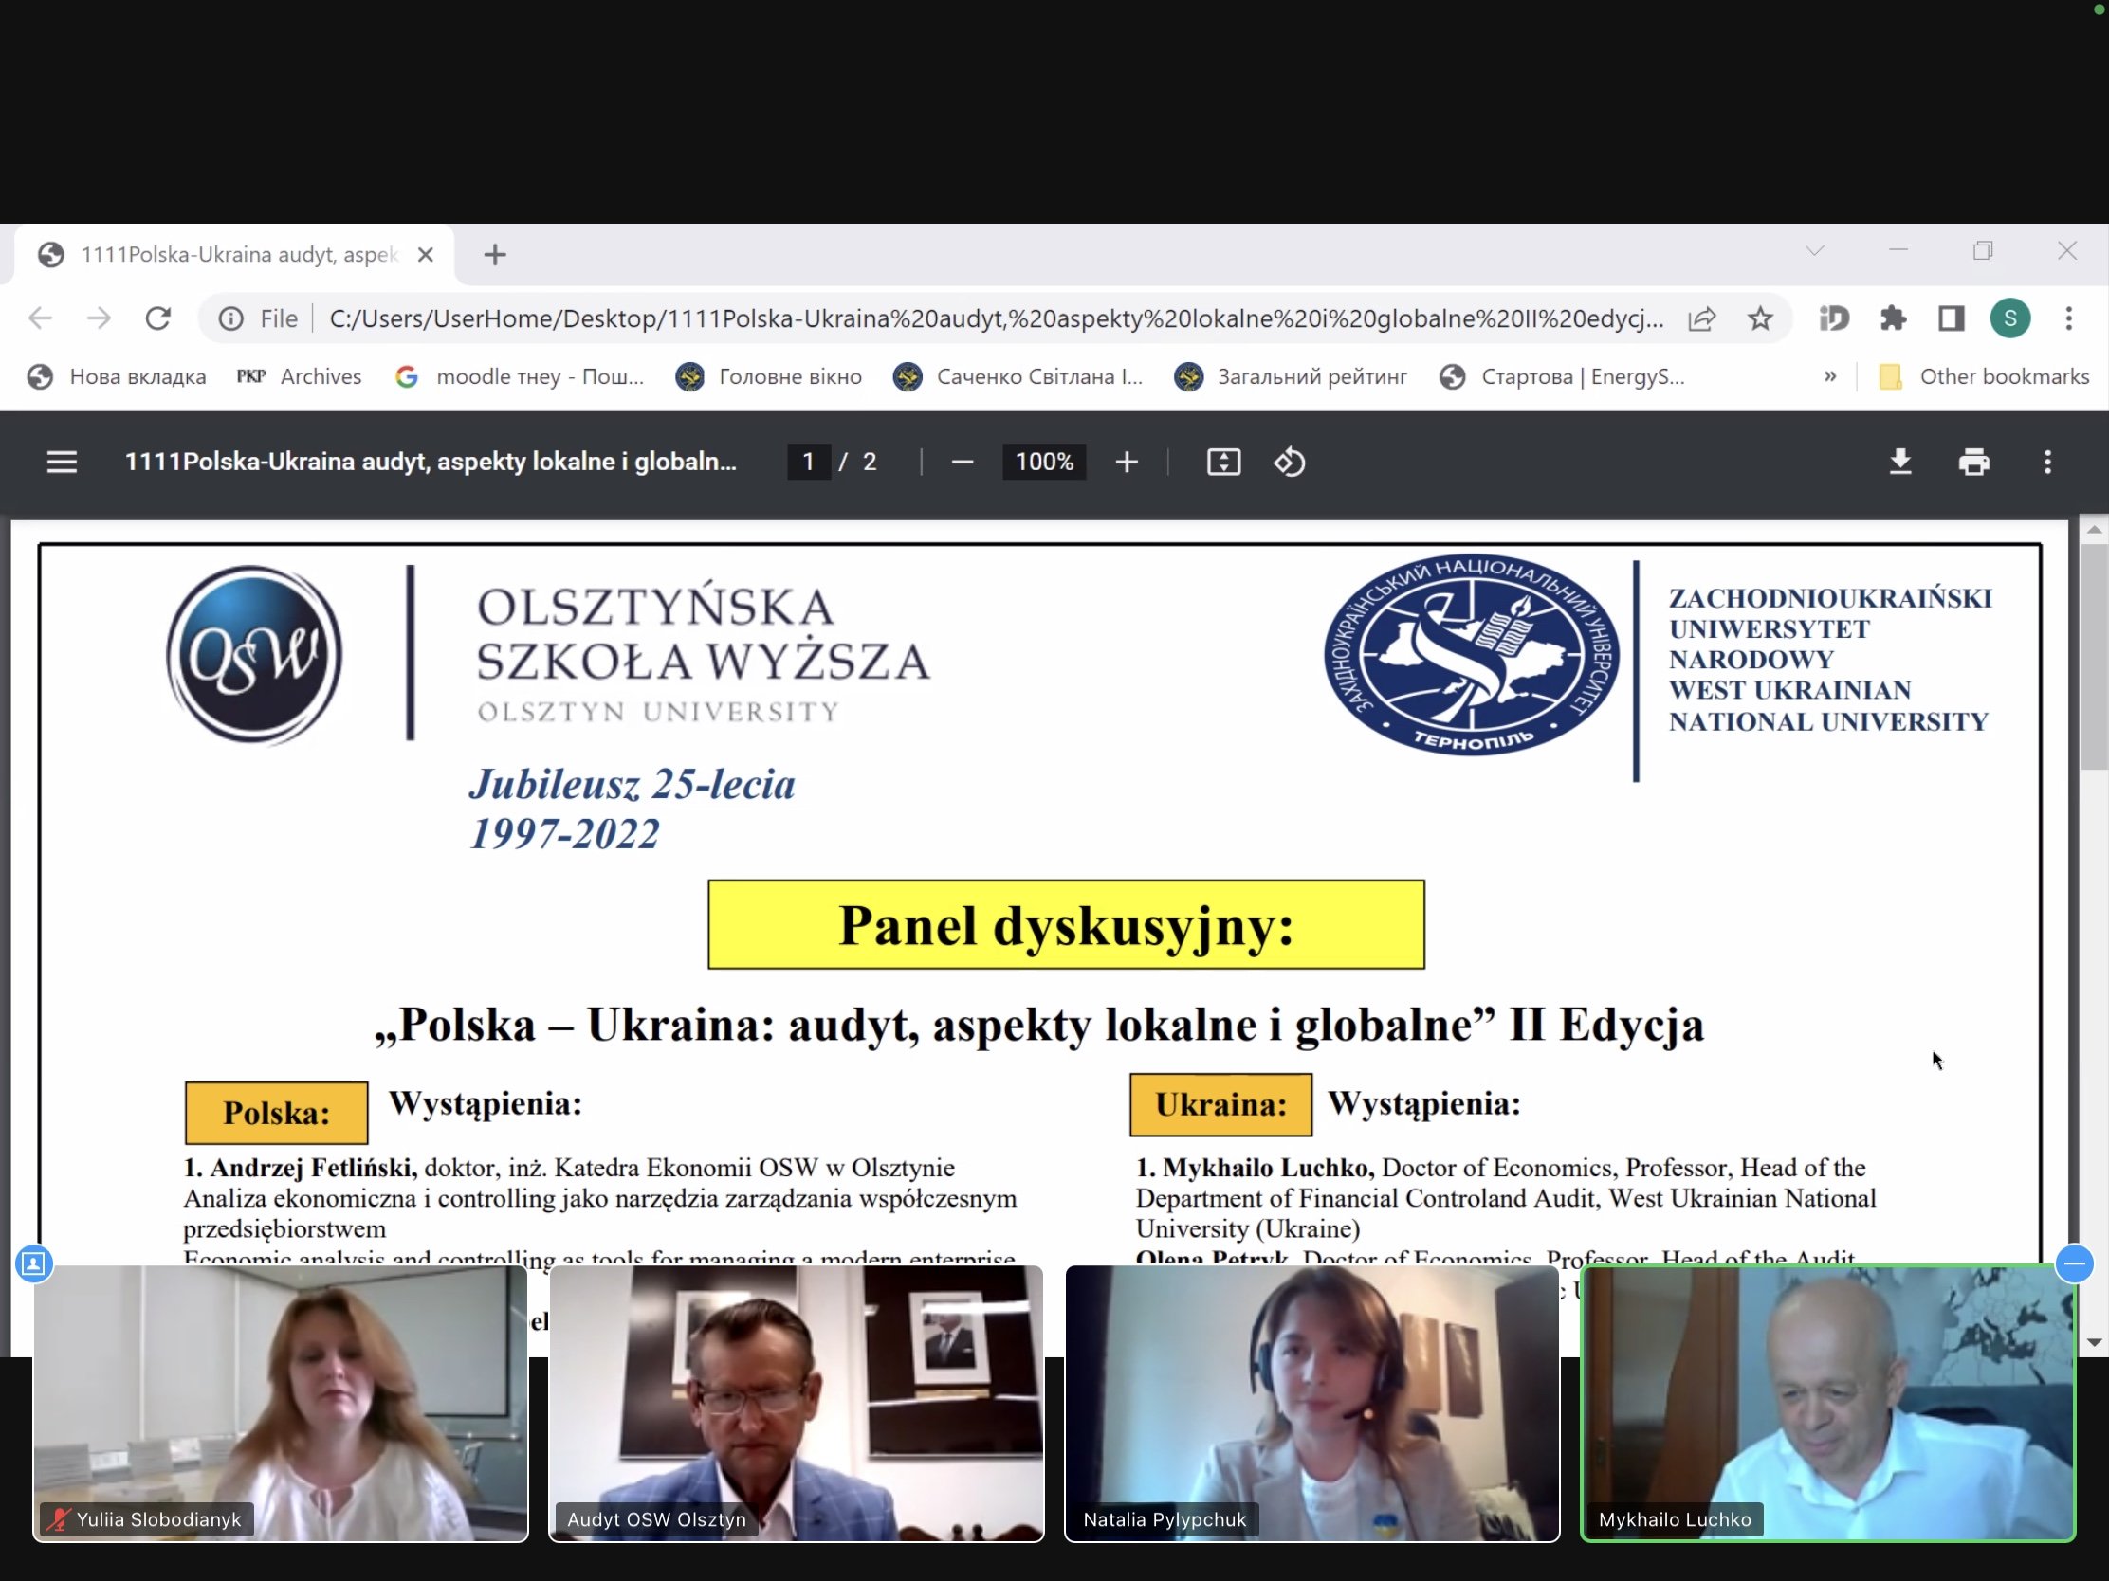Open the Стартова EnergyS bookmark

tap(1563, 376)
